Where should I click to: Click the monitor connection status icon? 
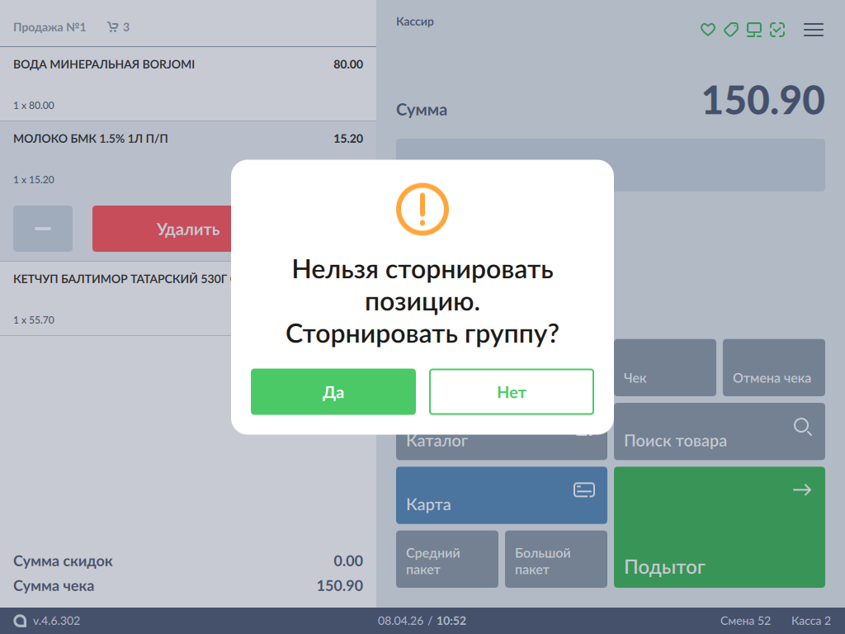coord(753,30)
